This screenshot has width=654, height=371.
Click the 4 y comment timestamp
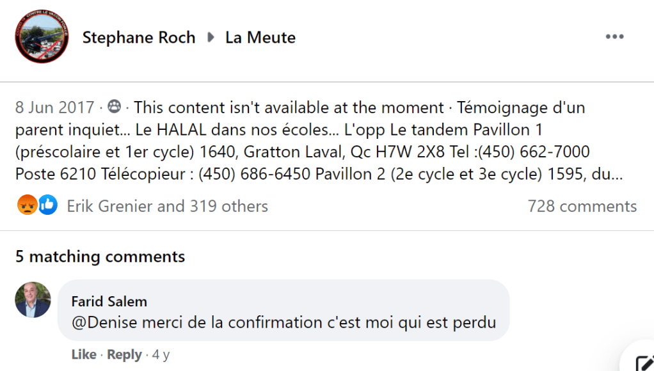pyautogui.click(x=161, y=354)
